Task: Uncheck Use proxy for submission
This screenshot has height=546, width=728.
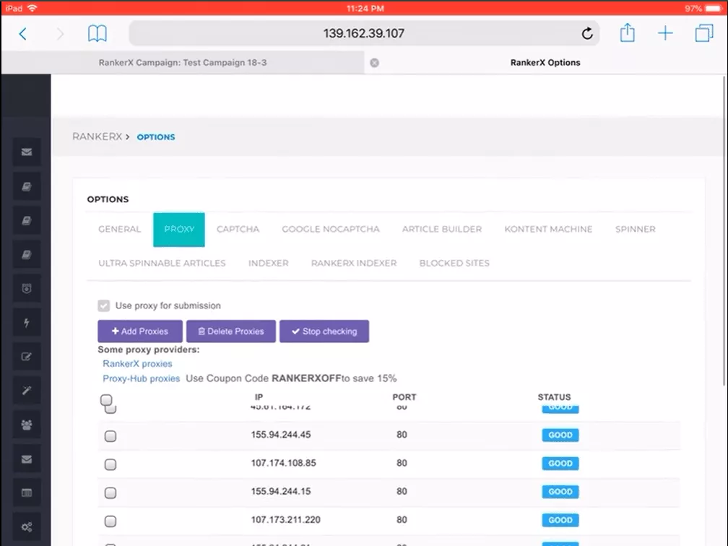Action: pyautogui.click(x=103, y=305)
